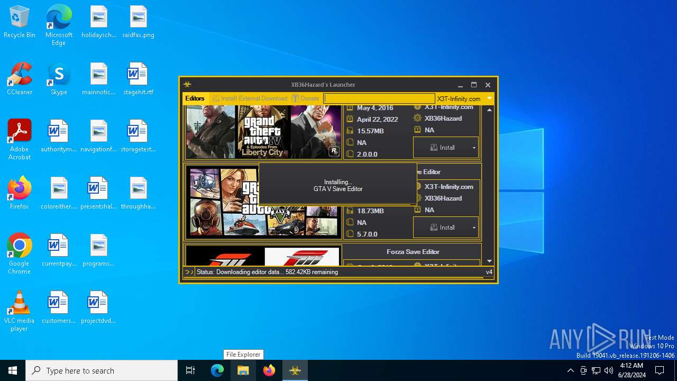Image resolution: width=677 pixels, height=381 pixels.
Task: Click the download status text in status bar
Action: point(267,272)
